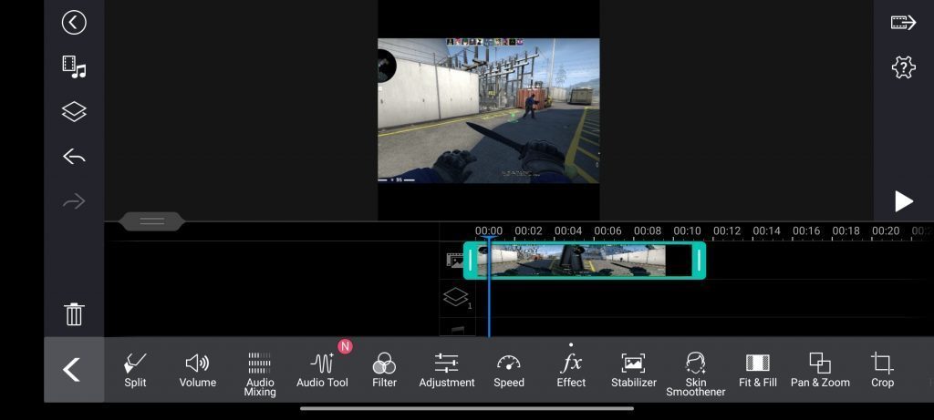The height and width of the screenshot is (420, 934).
Task: Select the Audio Tool option
Action: 322,370
